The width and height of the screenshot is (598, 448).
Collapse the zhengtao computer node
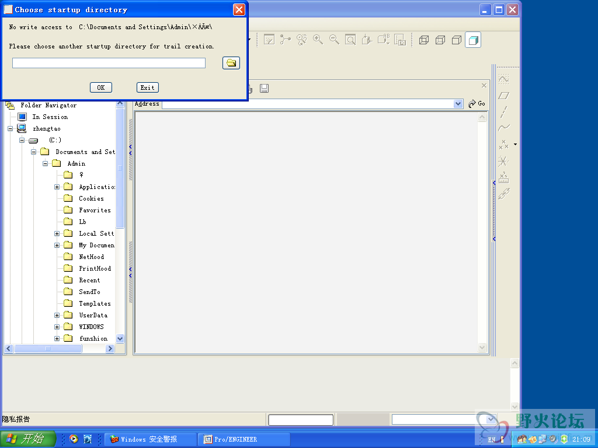coord(11,129)
